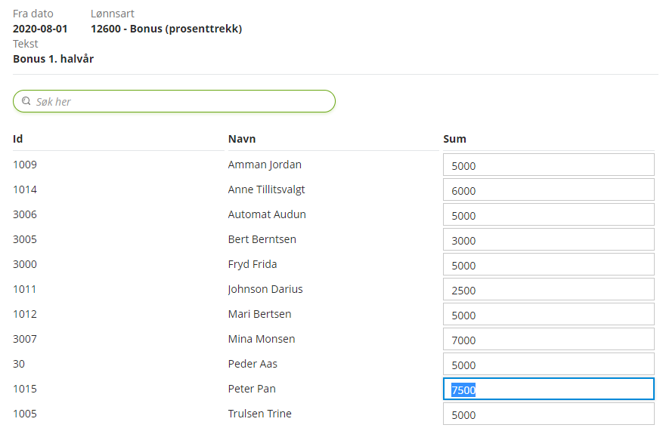This screenshot has height=431, width=663.
Task: Click the name Peter Pan
Action: 252,389
